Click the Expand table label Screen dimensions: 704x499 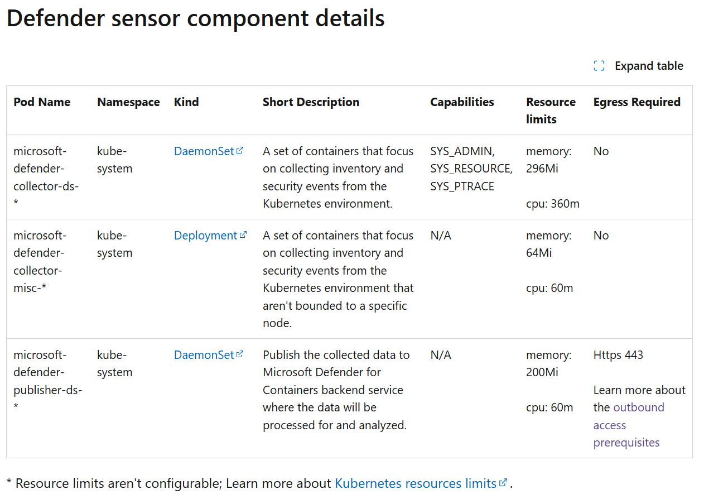pyautogui.click(x=649, y=65)
